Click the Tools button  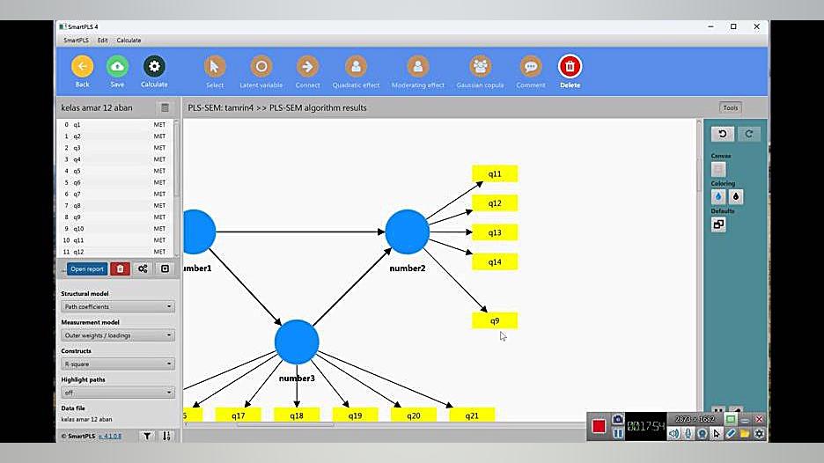pyautogui.click(x=731, y=107)
